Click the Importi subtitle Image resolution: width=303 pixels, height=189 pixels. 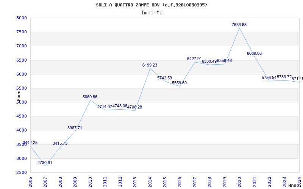(151, 12)
